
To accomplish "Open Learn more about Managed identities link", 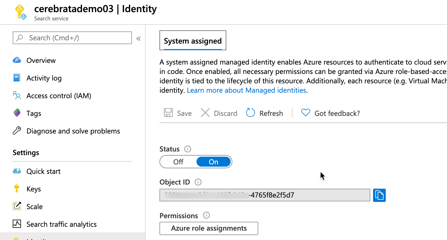I will pos(246,90).
